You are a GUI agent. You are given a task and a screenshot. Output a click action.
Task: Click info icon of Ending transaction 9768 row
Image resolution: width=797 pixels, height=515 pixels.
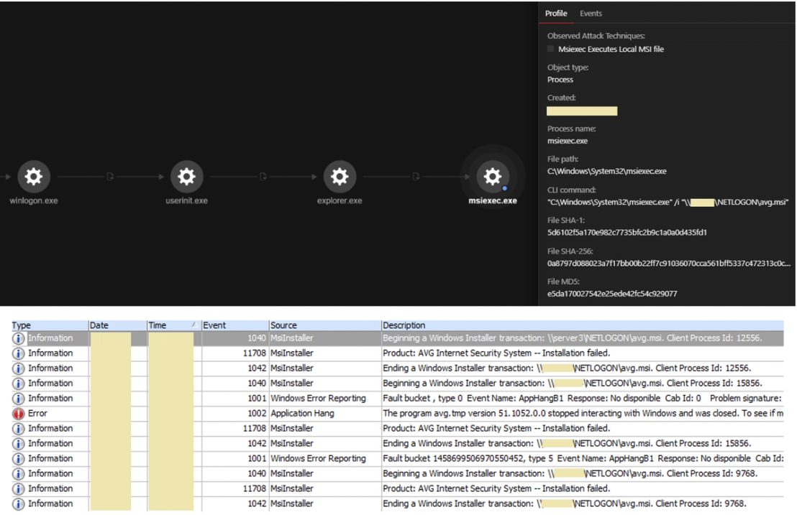click(x=18, y=504)
